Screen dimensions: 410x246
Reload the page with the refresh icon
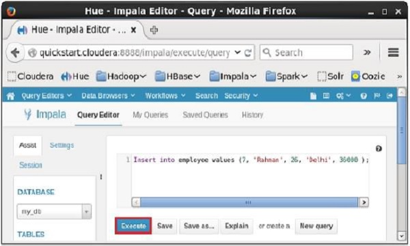[248, 53]
